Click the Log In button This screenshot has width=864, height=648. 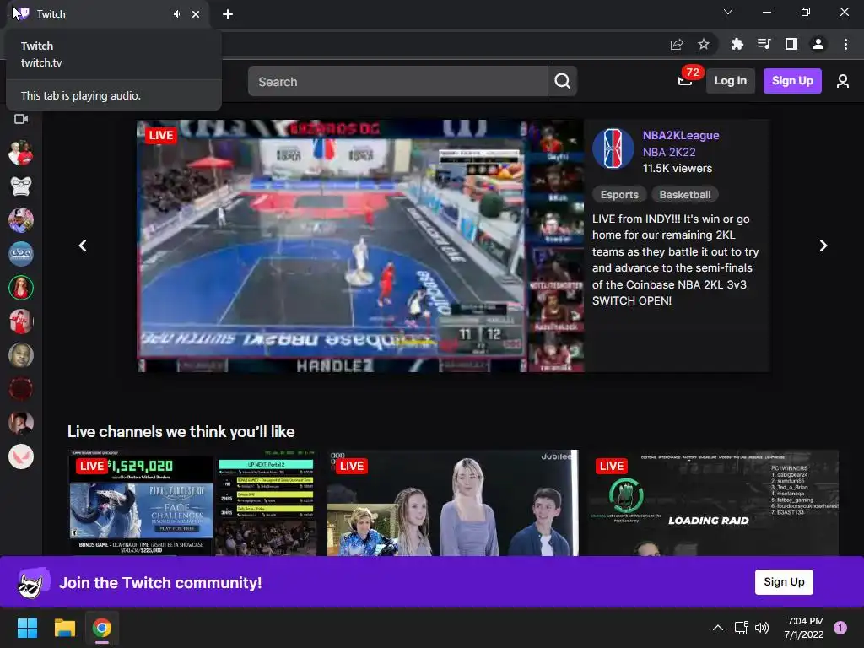click(730, 81)
